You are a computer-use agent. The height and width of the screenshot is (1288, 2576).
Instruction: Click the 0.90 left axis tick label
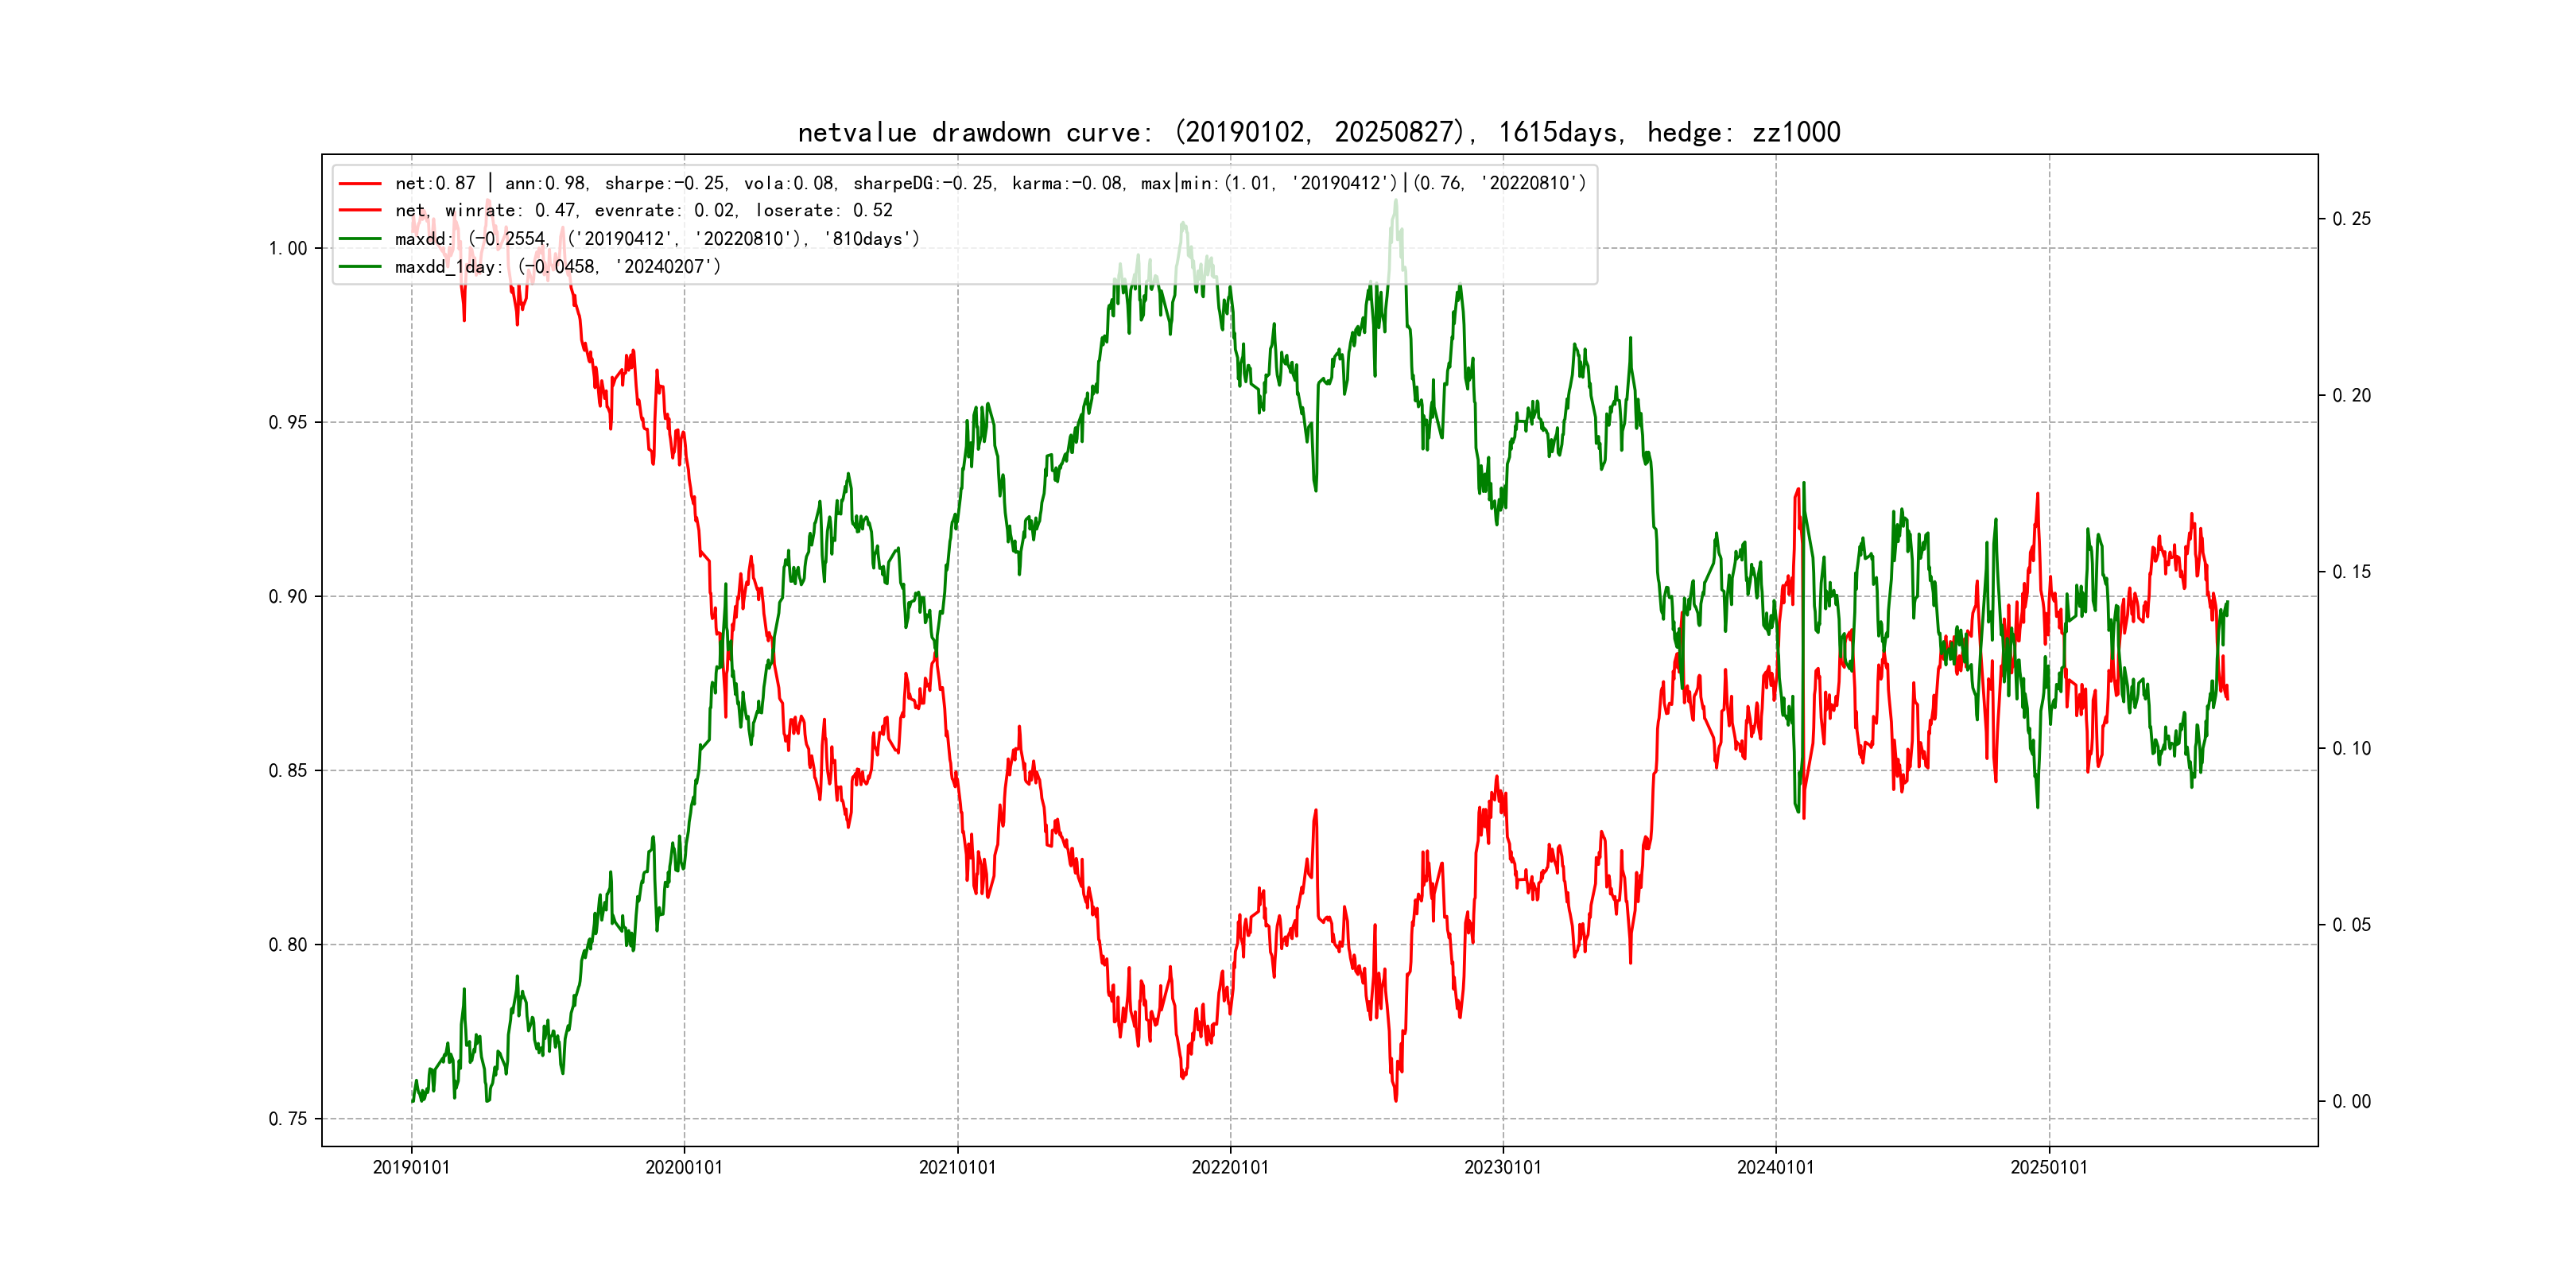(x=288, y=596)
